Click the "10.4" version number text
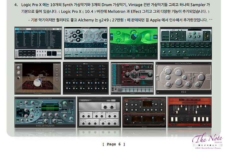Screen dimensions: 227x152 pos(89,11)
